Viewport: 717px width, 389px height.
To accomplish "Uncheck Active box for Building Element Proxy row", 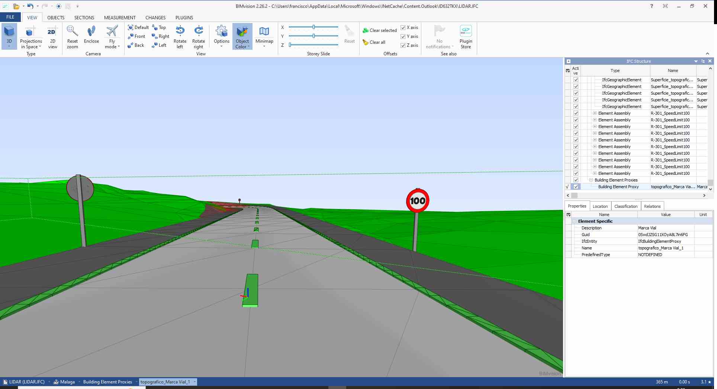I will (x=576, y=187).
